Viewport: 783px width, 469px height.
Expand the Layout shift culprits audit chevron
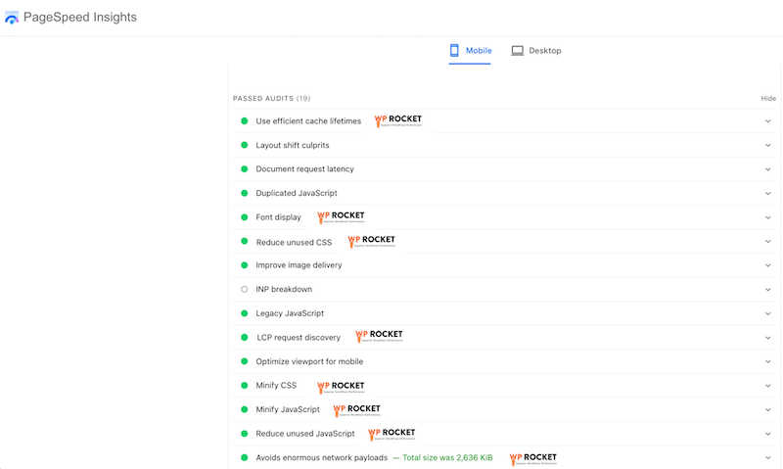(x=768, y=146)
